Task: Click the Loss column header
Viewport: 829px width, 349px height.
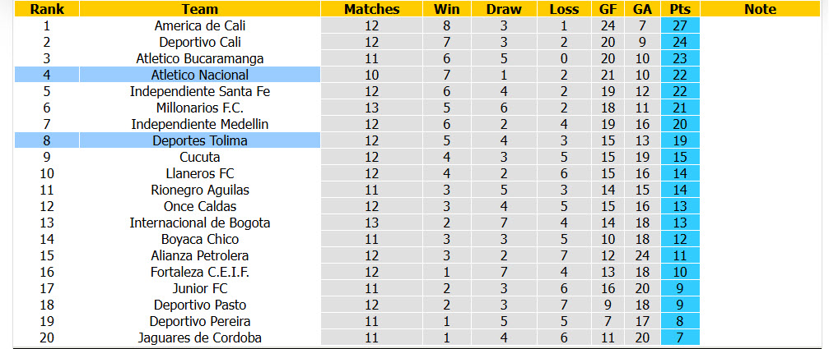Action: [x=564, y=9]
